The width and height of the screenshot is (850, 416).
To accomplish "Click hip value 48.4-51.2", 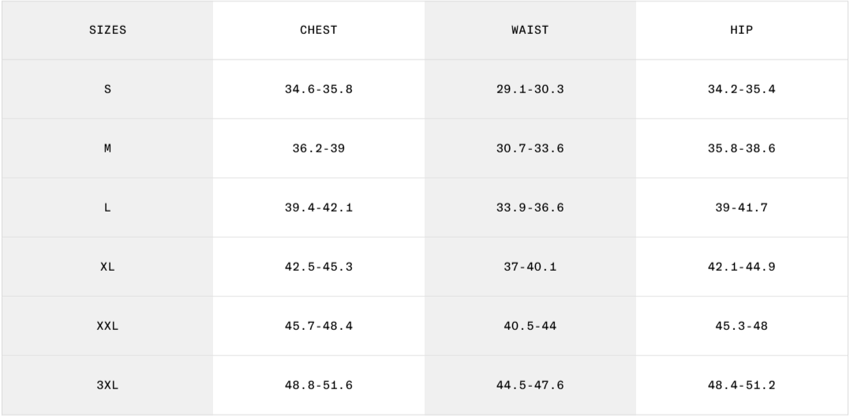I will [741, 385].
